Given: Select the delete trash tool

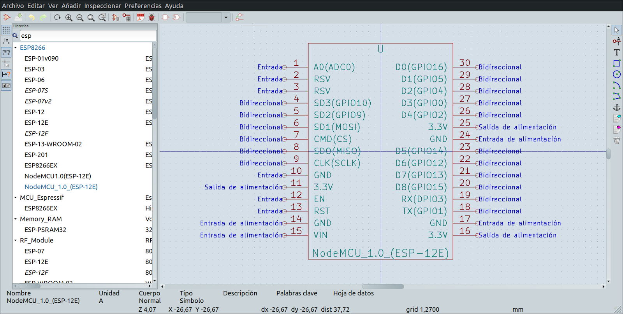Looking at the screenshot, I should [617, 141].
